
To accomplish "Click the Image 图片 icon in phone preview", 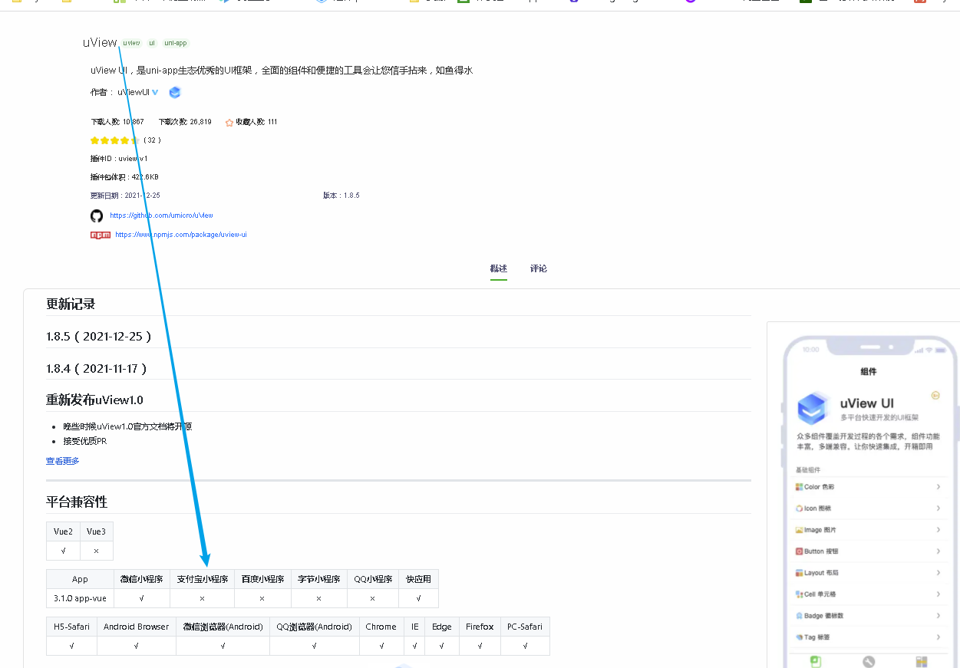I will click(x=799, y=530).
